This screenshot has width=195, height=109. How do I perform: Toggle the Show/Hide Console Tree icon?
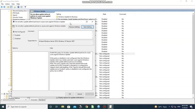coord(11,7)
